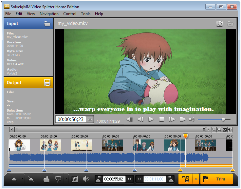The width and height of the screenshot is (241, 189).
Task: Click the invert fragments icon
Action: [x=75, y=179]
